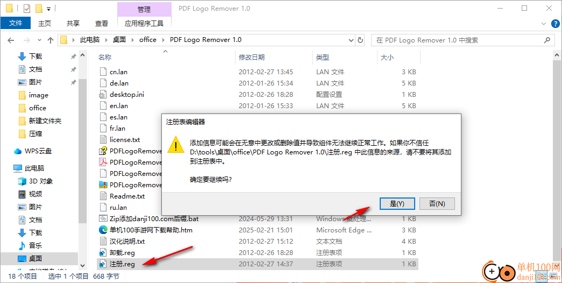
Task: Open the Help question mark icon
Action: point(554,23)
